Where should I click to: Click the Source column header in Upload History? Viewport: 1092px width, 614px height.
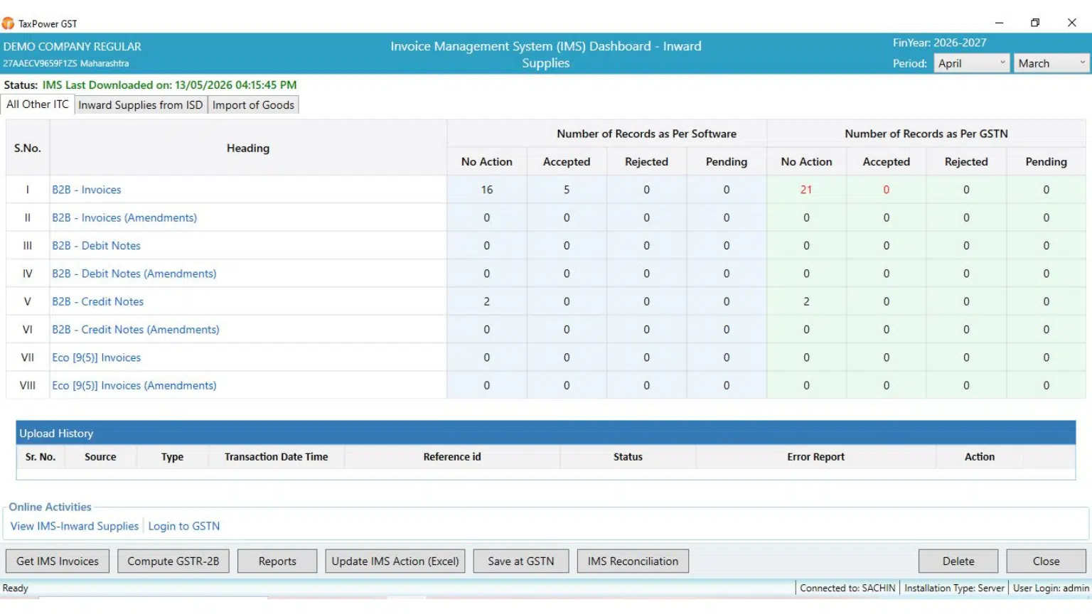pos(100,457)
